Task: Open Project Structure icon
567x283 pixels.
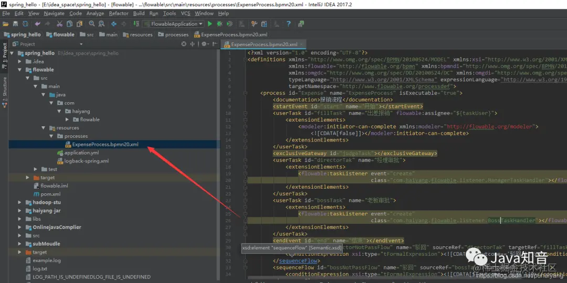Action: [x=264, y=24]
